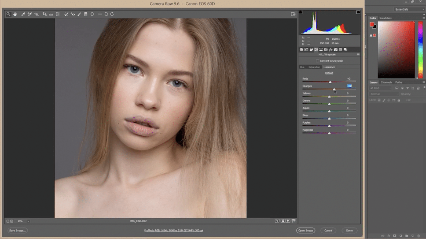This screenshot has height=239, width=426.
Task: Click the Cancel button
Action: coord(328,230)
